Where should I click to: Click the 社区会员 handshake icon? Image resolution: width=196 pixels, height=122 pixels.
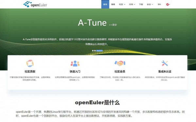(120, 63)
